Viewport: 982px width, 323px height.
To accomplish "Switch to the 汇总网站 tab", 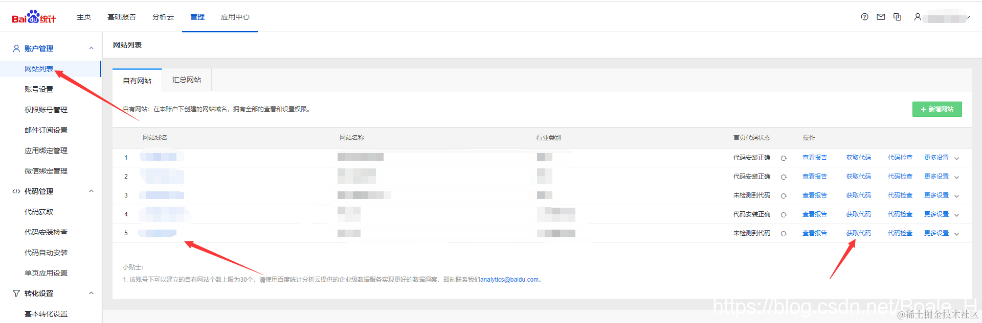I will [187, 80].
